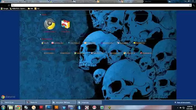Open the Bills bookmark folder
Image resolution: width=196 pixels, height=110 pixels.
pos(31,9)
